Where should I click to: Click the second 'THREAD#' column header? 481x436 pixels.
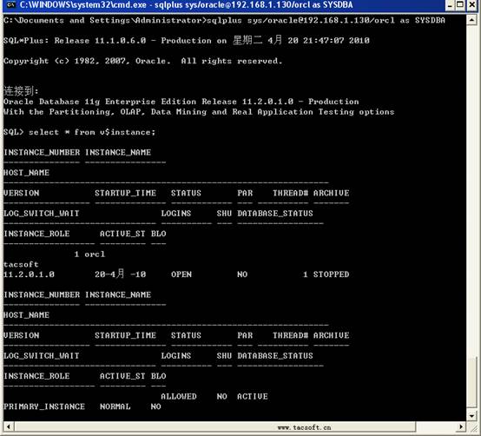pos(291,335)
